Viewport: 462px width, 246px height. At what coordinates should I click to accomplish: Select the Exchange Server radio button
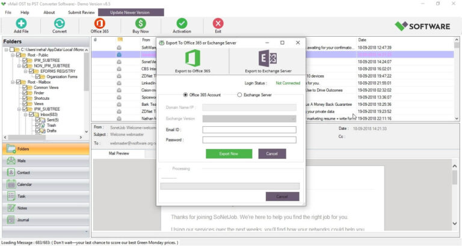click(240, 95)
